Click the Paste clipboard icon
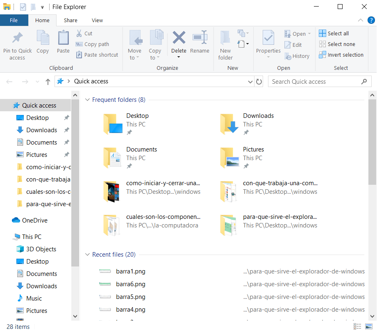The height and width of the screenshot is (333, 377). pos(63,38)
